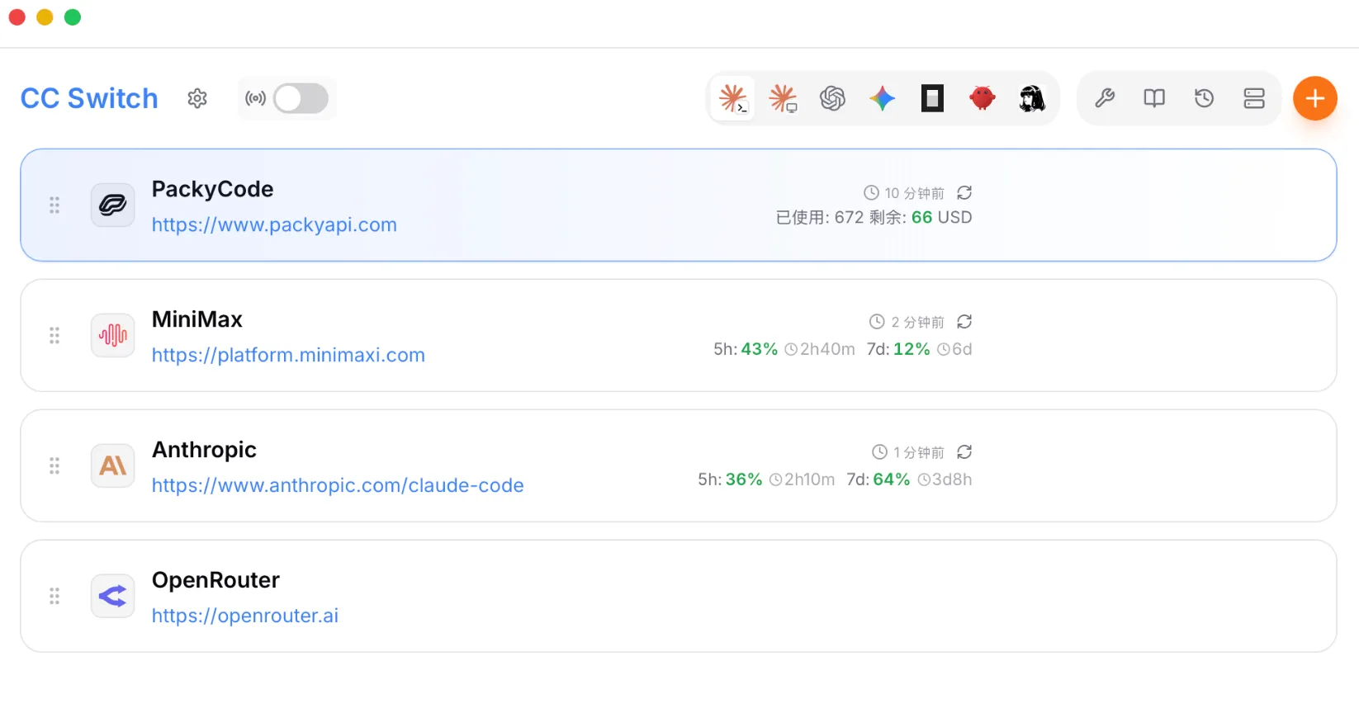Select the MiniMax provider name
This screenshot has width=1359, height=718.
tap(197, 319)
